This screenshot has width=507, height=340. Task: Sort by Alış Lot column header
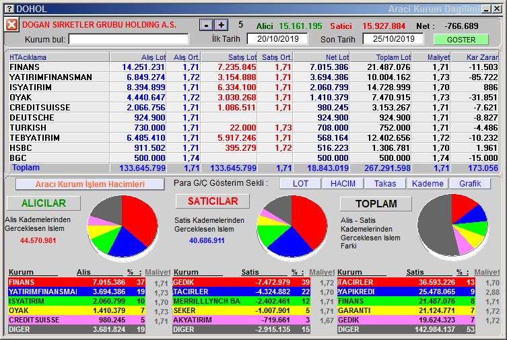(139, 57)
